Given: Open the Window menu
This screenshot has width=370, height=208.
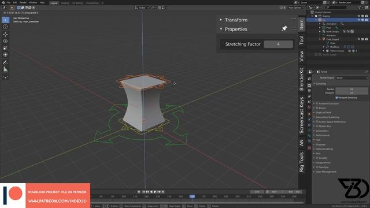Looking at the screenshot, I should 33,2.
